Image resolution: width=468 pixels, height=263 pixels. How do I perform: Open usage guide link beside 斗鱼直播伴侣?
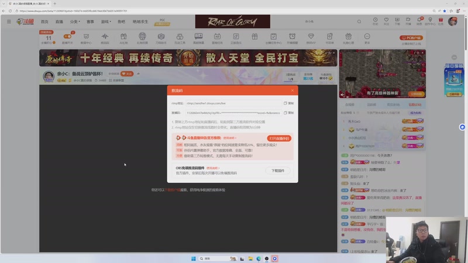coord(229,138)
